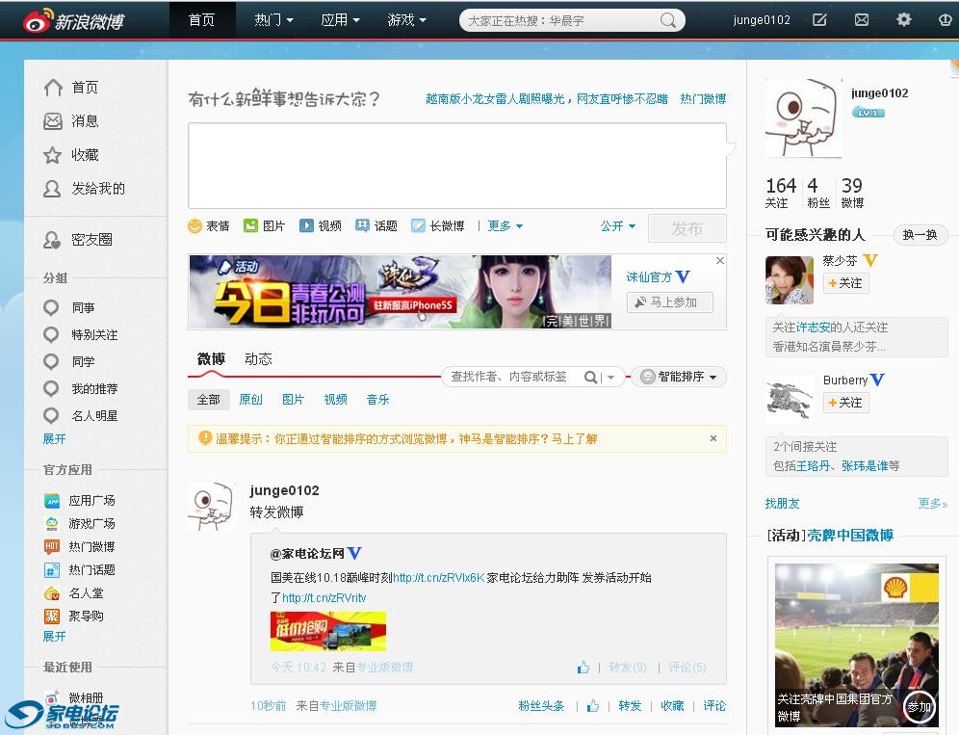Image resolution: width=959 pixels, height=735 pixels.
Task: Open 应用广场 app square
Action: (80, 501)
